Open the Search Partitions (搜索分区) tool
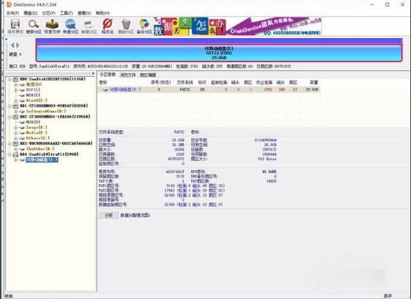Viewport: 411px width, 299px height. 34,26
